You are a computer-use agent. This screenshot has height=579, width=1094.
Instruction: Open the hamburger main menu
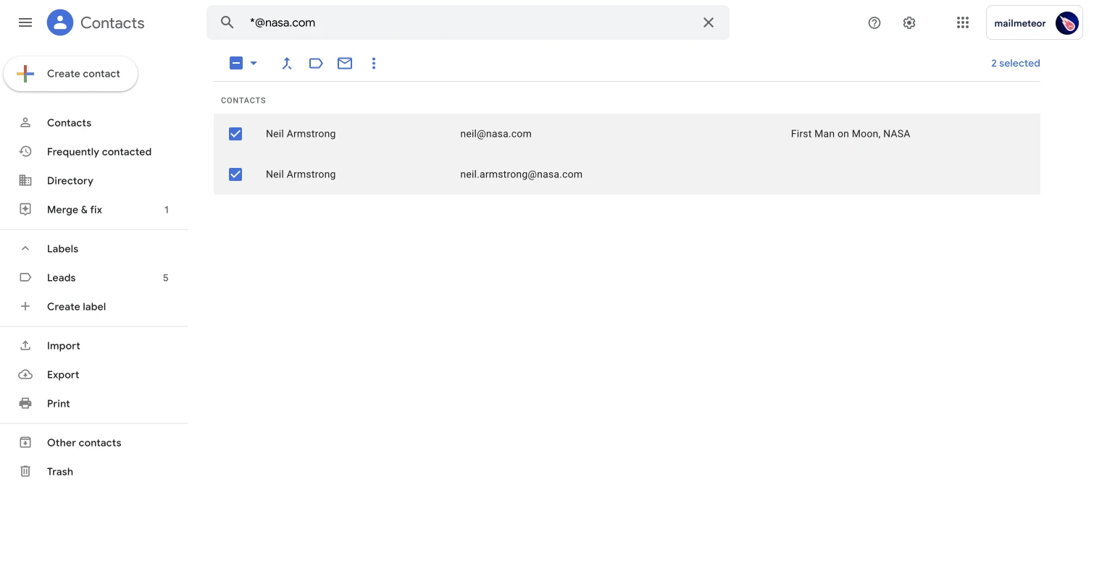(x=25, y=22)
